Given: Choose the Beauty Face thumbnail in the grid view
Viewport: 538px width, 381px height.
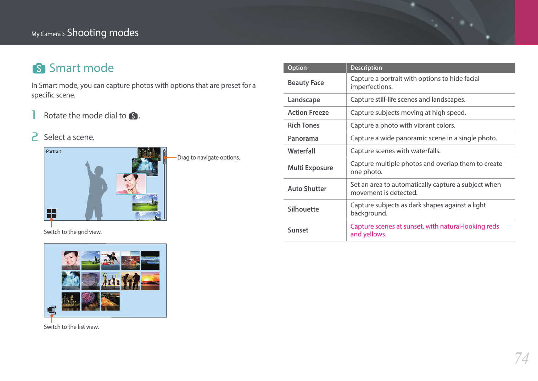Looking at the screenshot, I should (x=71, y=260).
